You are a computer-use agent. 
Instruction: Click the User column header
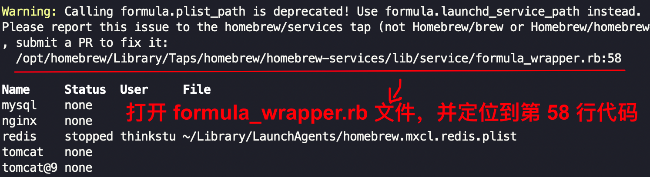tap(134, 90)
